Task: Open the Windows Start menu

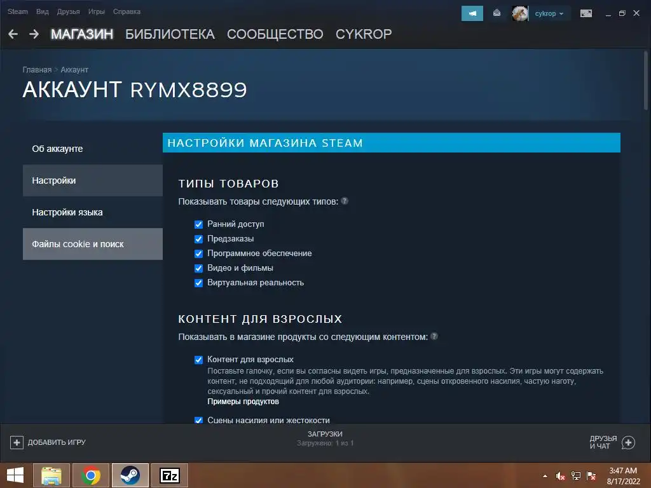Action: pos(15,475)
